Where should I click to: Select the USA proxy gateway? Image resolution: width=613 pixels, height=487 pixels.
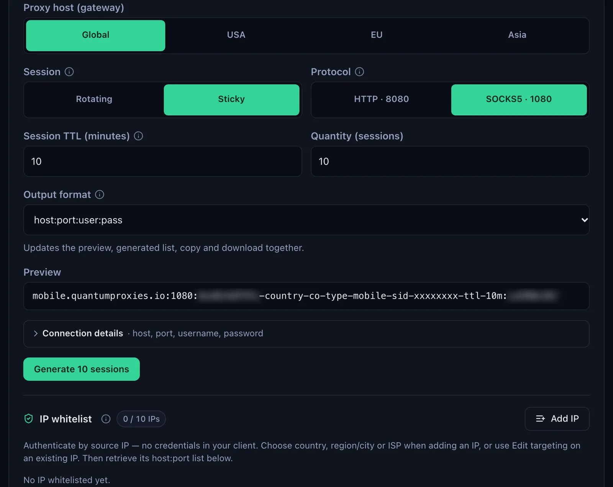click(236, 35)
